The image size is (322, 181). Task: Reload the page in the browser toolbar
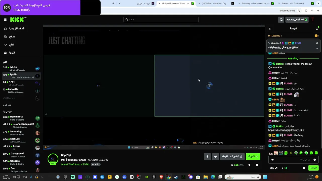[306, 11]
